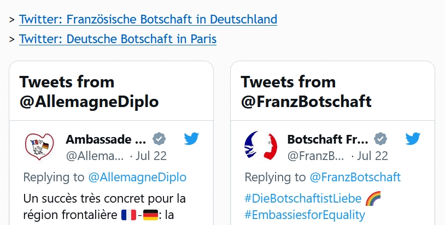This screenshot has width=445, height=225.
Task: Open the Botschaft Fr... account name
Action: [328, 139]
